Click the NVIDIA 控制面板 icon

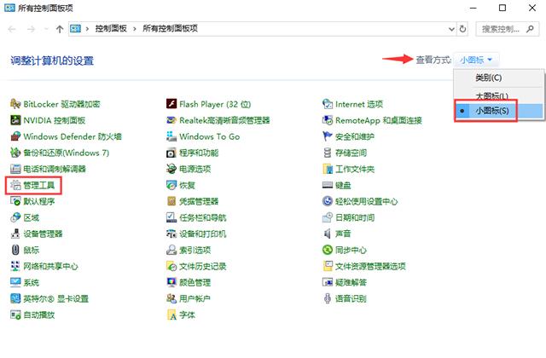pos(15,120)
